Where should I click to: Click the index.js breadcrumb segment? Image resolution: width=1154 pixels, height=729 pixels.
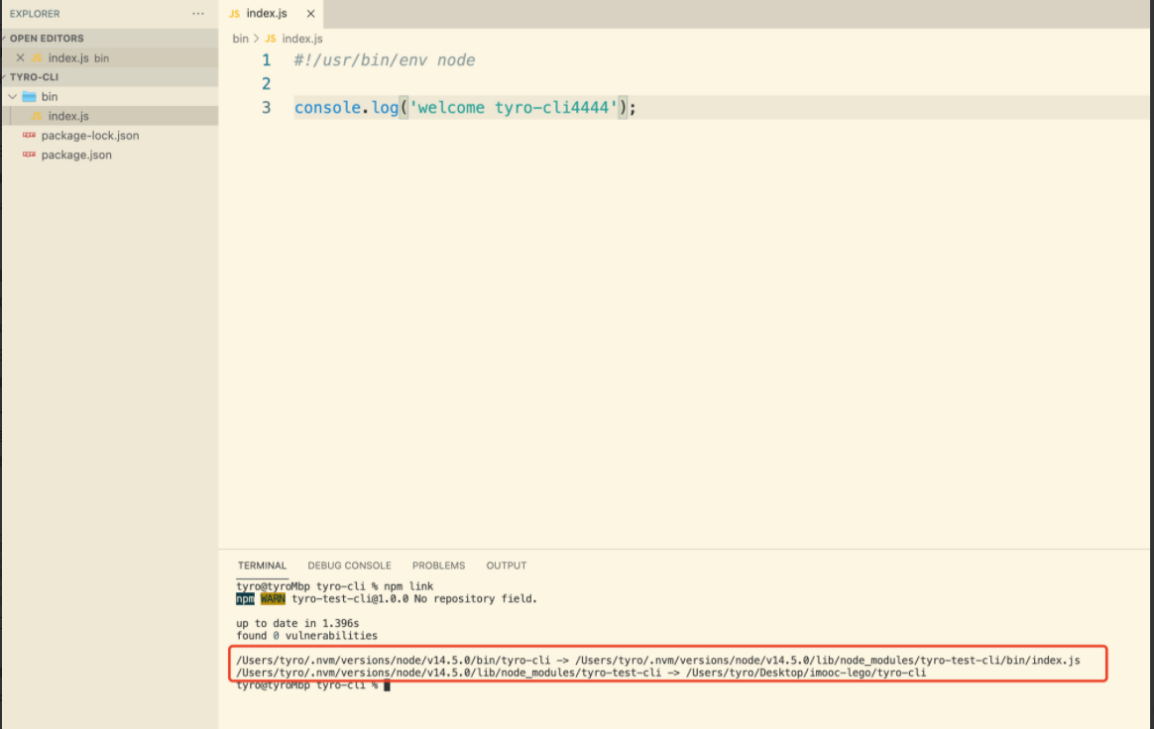pos(301,39)
